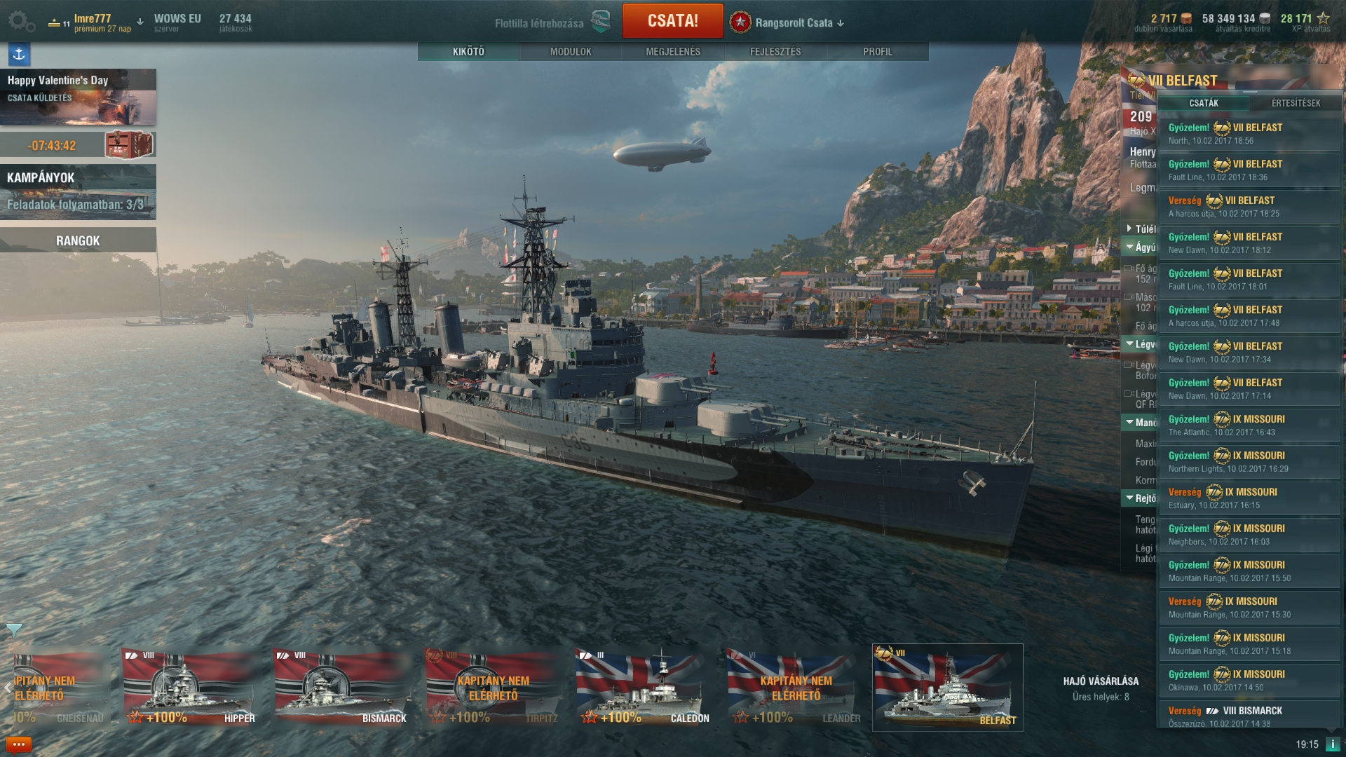Open the Flottilla létrehozása division icon
Screen dimensions: 1346x757
click(601, 22)
